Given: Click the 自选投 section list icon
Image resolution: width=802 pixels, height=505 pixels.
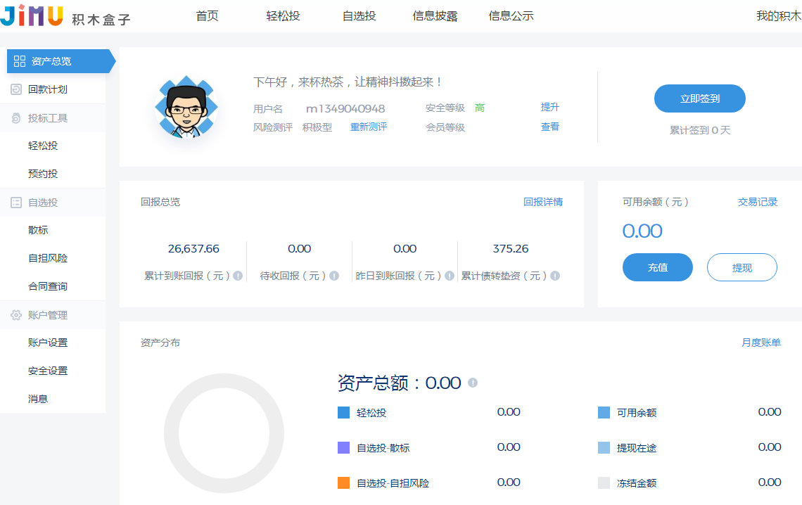Looking at the screenshot, I should click(x=16, y=203).
